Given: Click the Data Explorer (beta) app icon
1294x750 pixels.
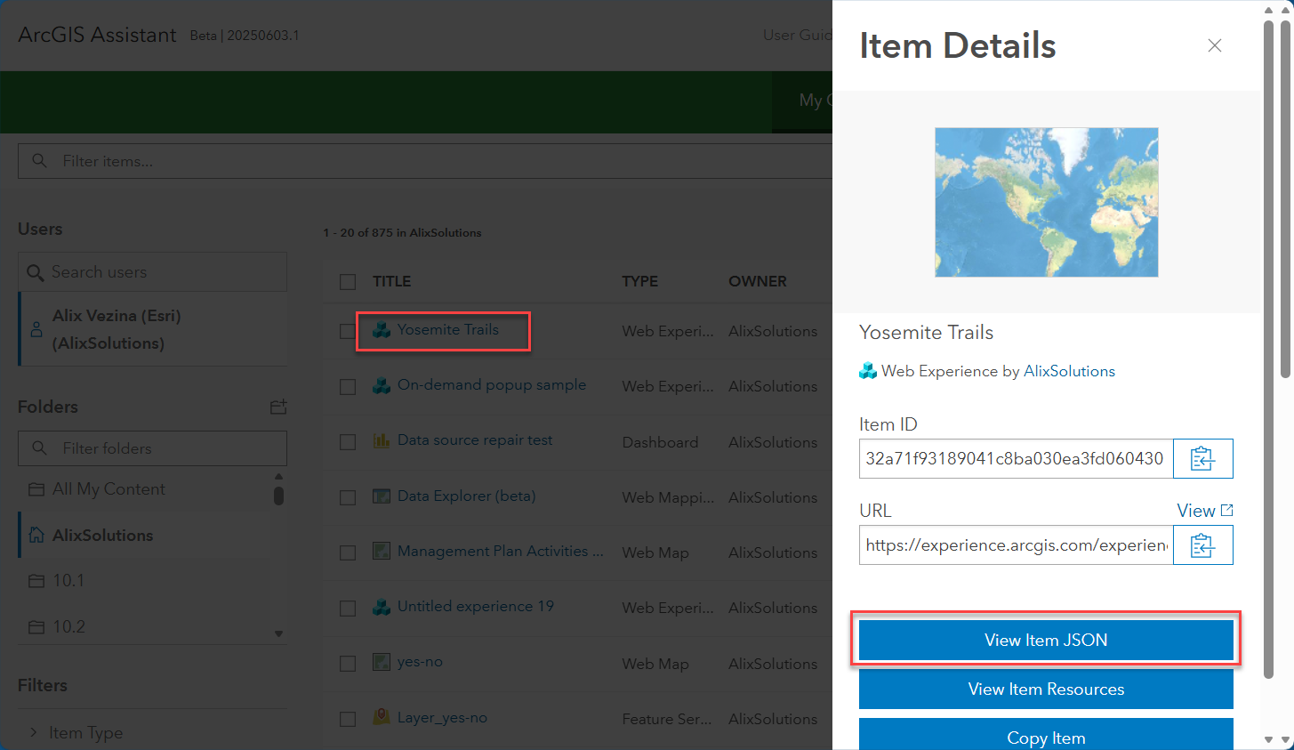Looking at the screenshot, I should (x=382, y=496).
